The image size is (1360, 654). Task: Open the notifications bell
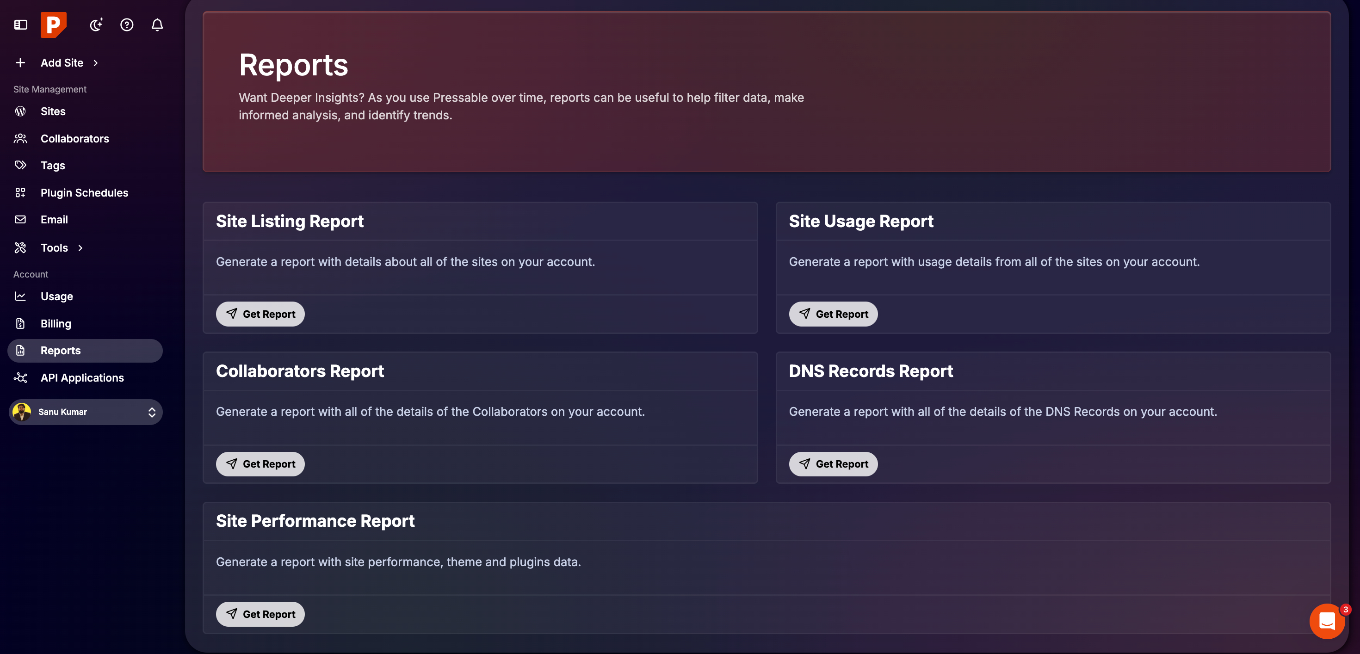pyautogui.click(x=157, y=25)
